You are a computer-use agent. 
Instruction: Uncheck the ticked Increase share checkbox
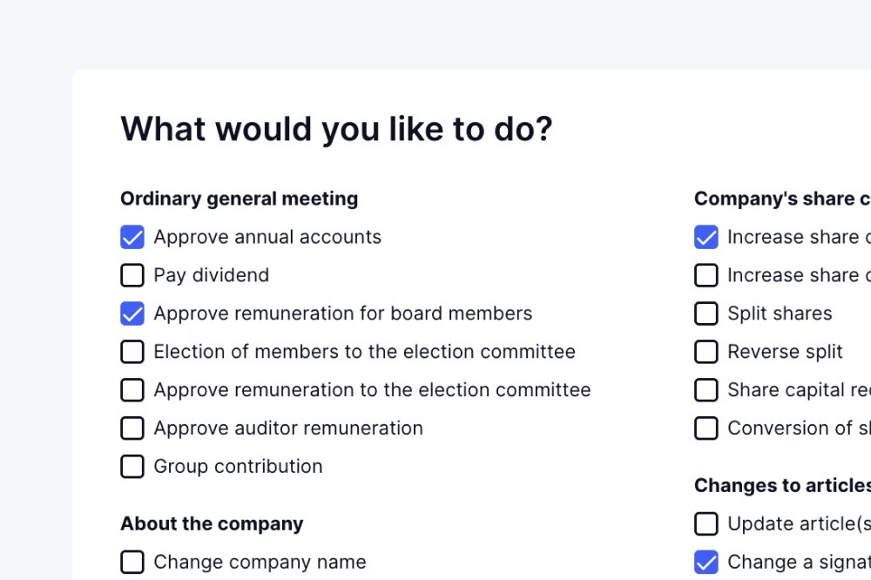coord(706,237)
